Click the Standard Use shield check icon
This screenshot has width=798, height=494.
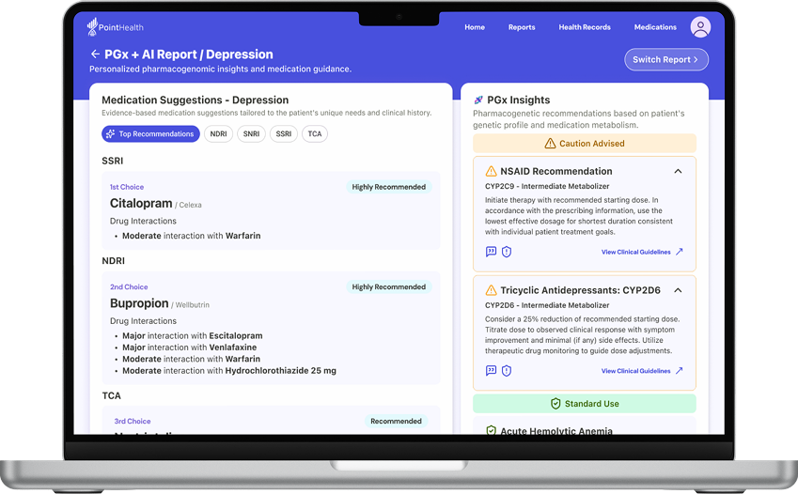(x=555, y=404)
